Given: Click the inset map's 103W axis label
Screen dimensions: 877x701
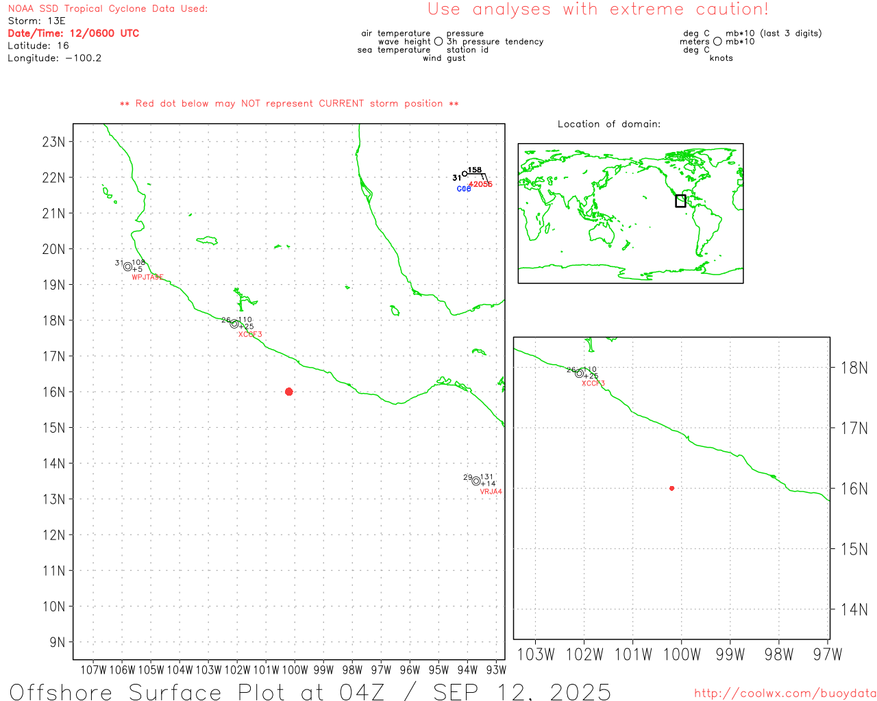Looking at the screenshot, I should click(x=536, y=655).
